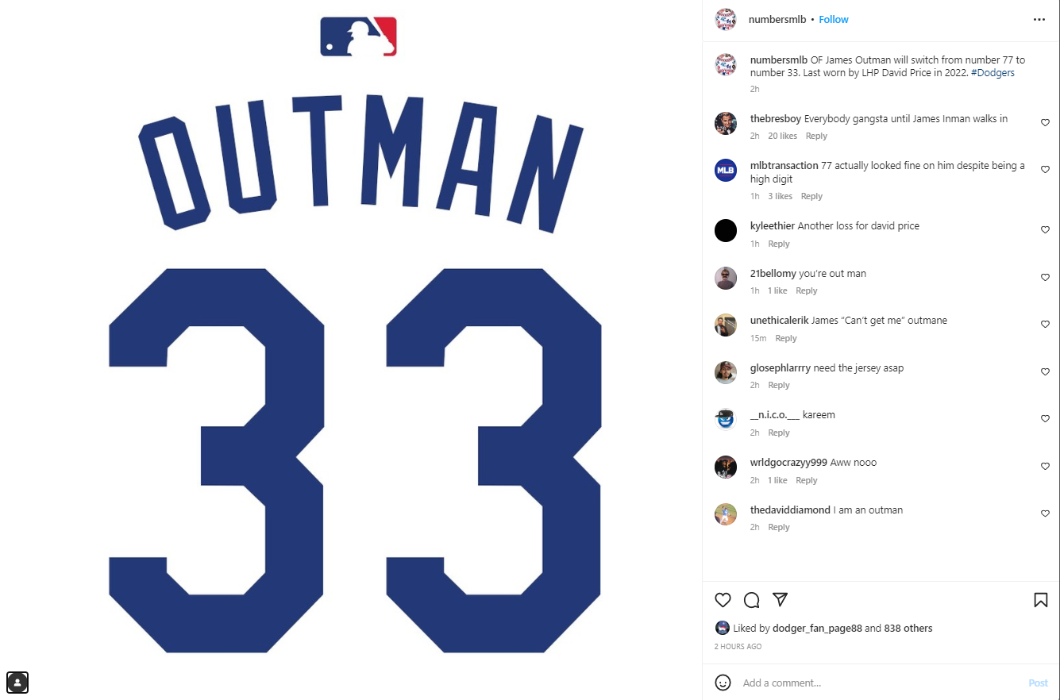Like the post with heart icon
The height and width of the screenshot is (700, 1060).
723,600
